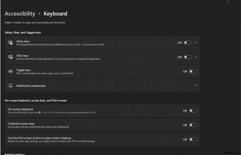Switch on Toggle keys

193,71
